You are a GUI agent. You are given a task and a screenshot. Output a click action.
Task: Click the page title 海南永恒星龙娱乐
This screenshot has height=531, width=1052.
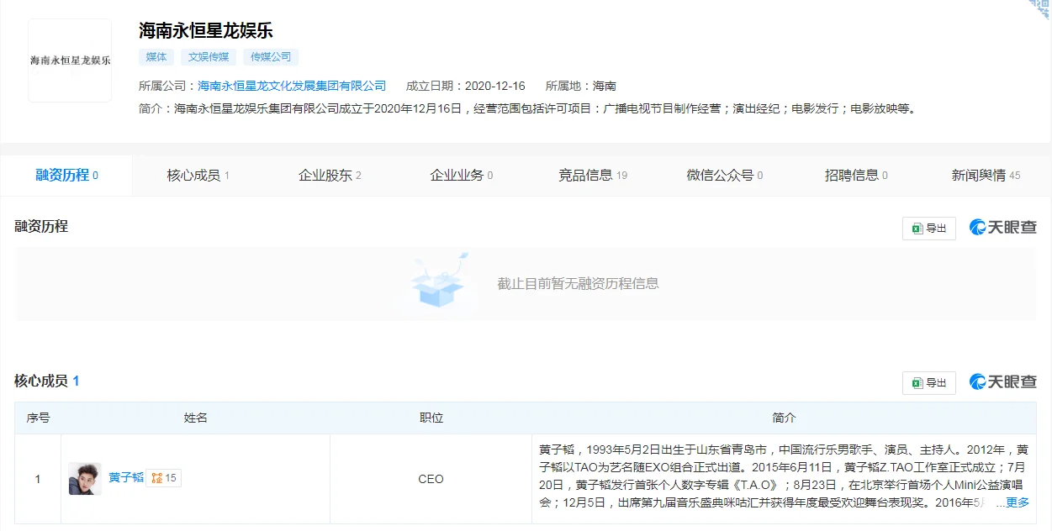[x=206, y=30]
